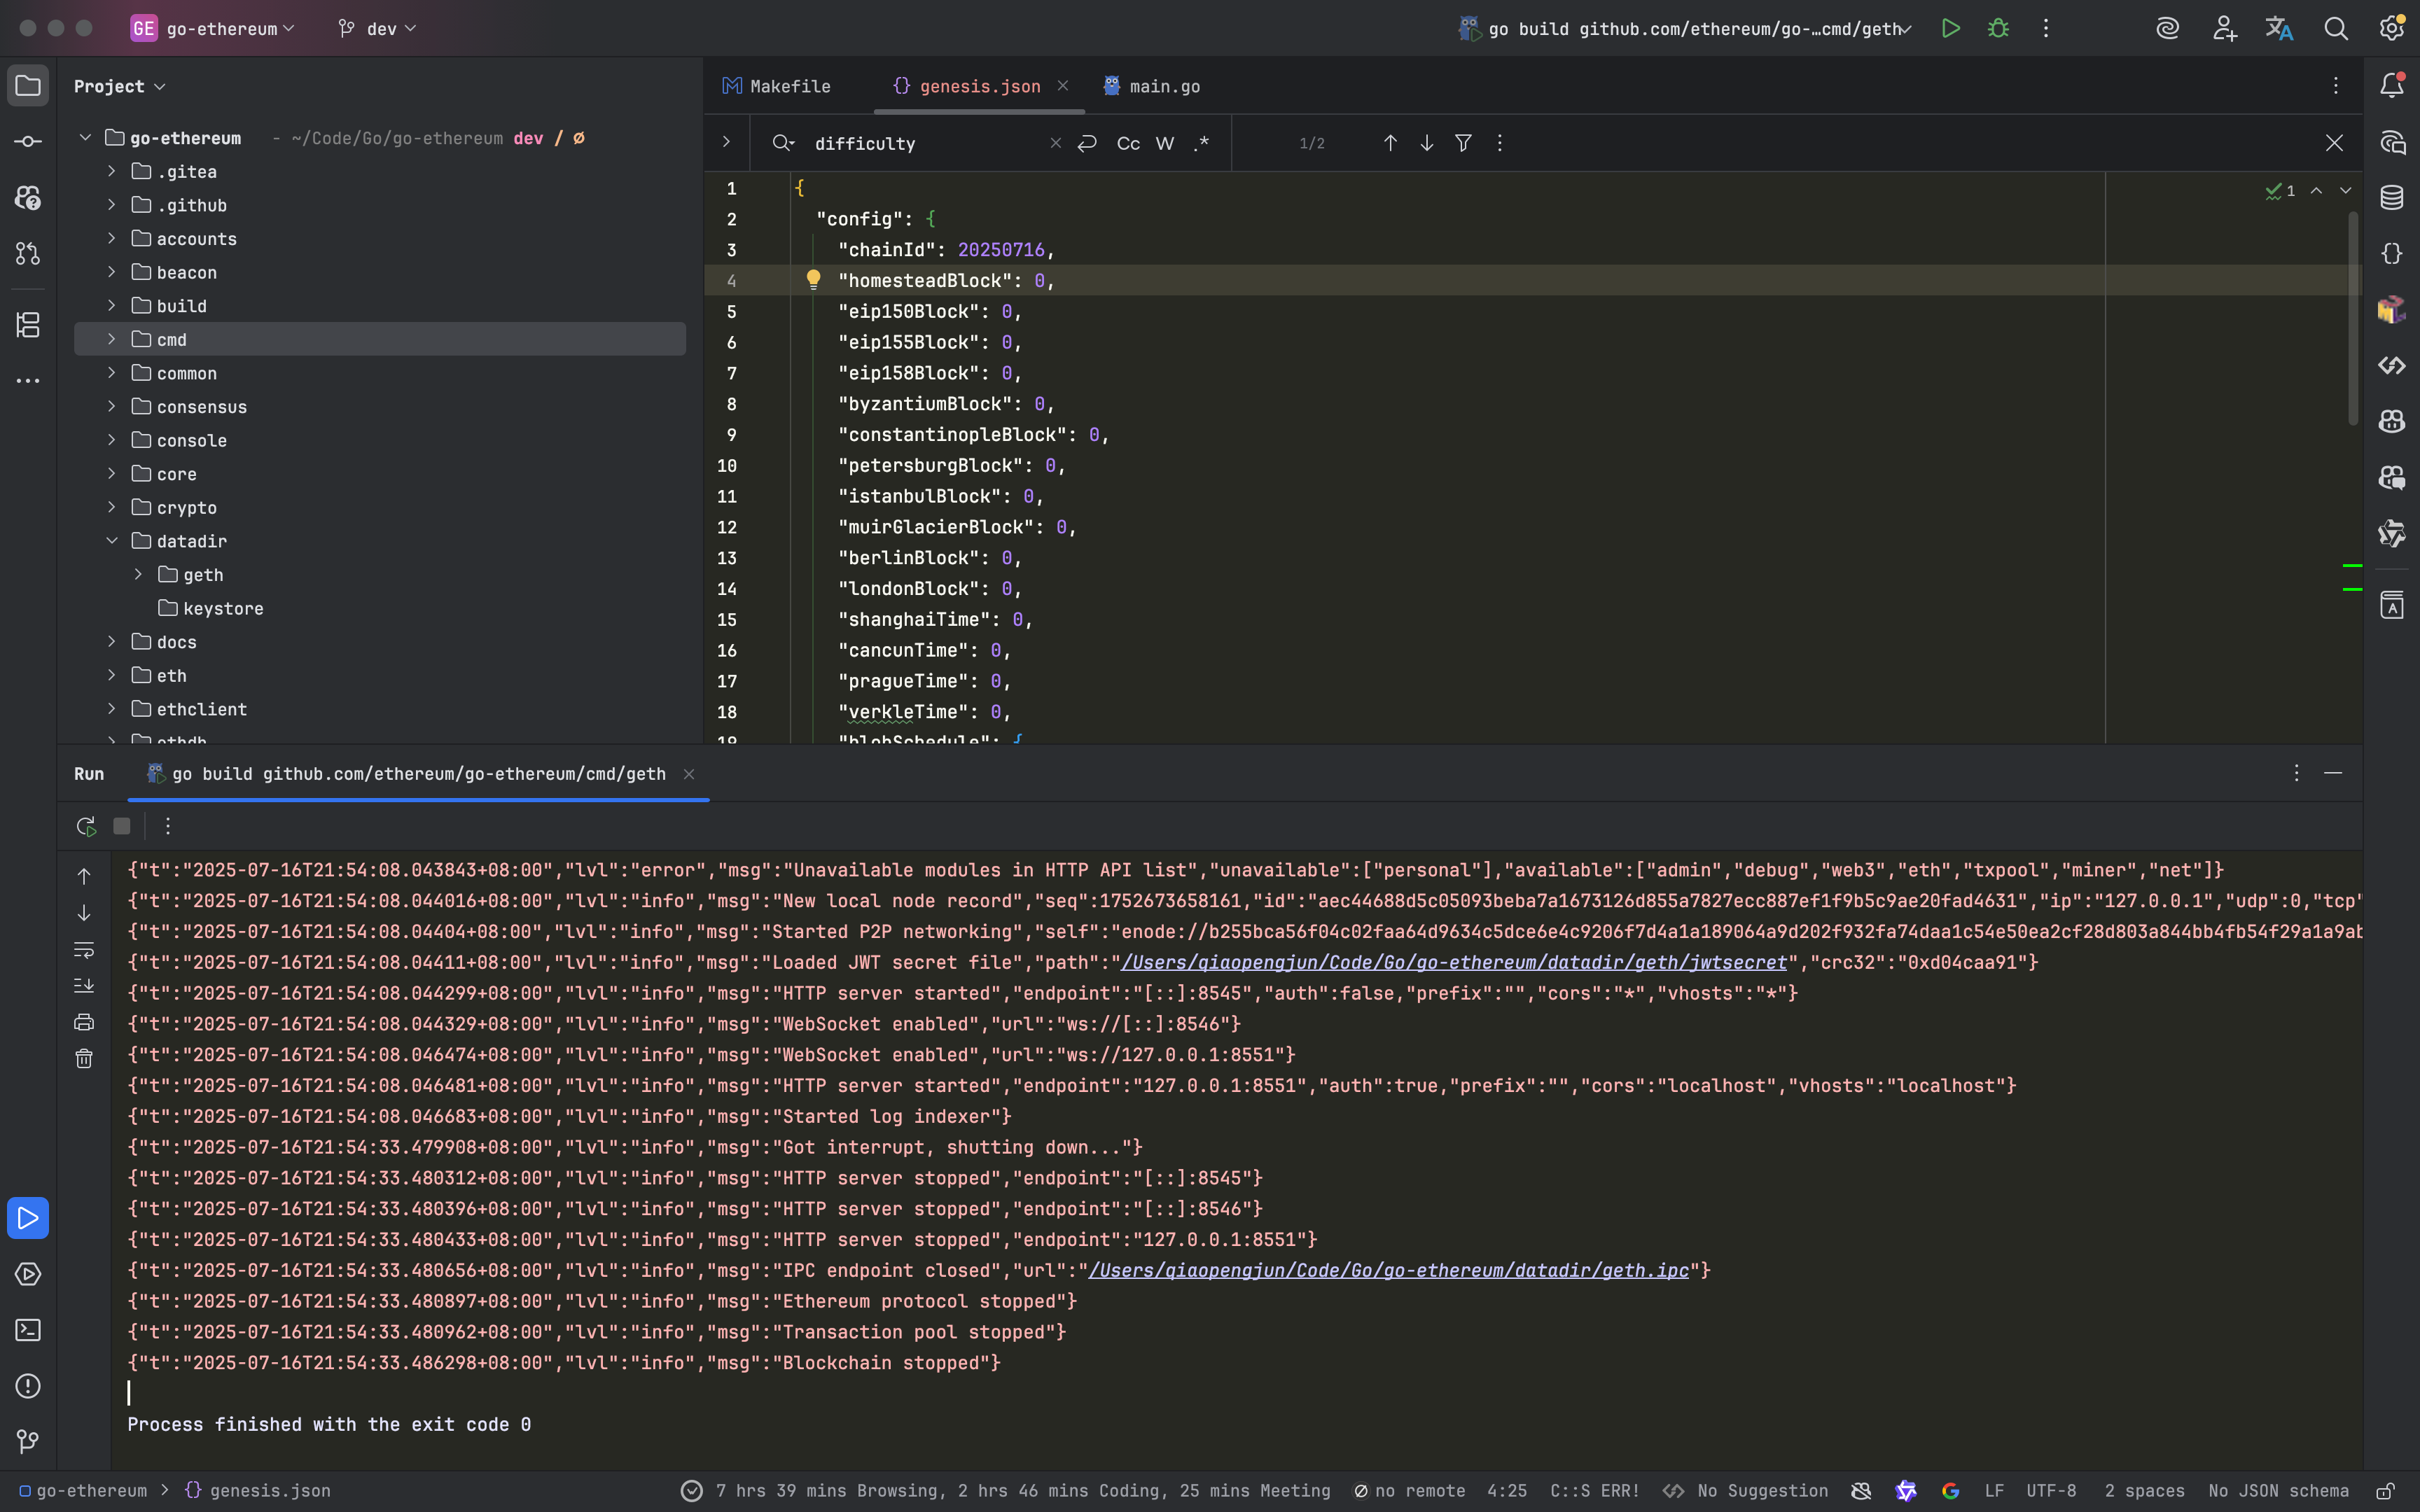Show quick-fix bulb on homesteadBlock line
Screen dimensions: 2420x1512
pyautogui.click(x=813, y=280)
